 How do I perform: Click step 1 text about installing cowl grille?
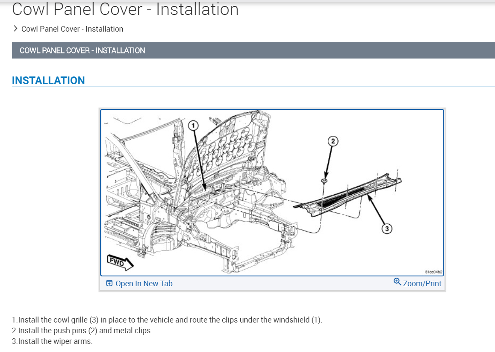coord(167,320)
